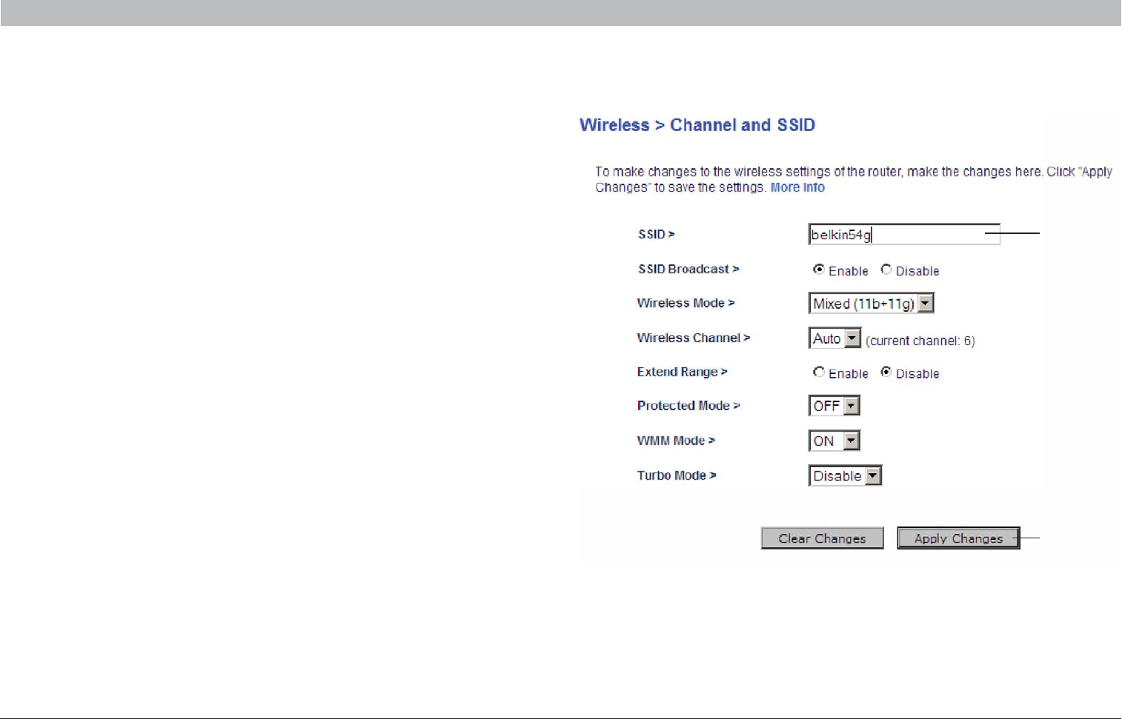The height and width of the screenshot is (719, 1122).
Task: Click the Protected Mode label
Action: click(x=688, y=406)
